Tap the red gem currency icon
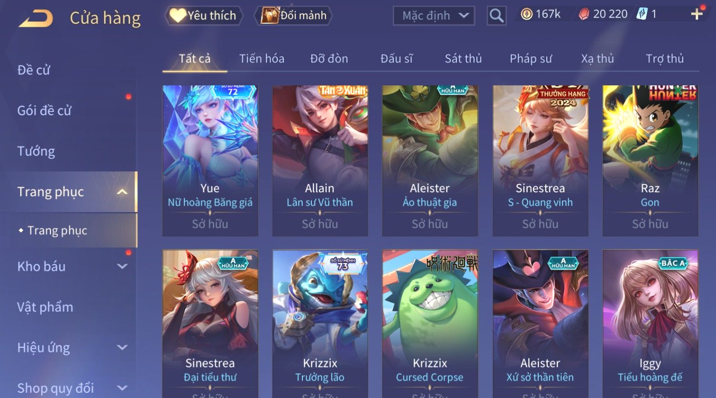This screenshot has height=398, width=716. pyautogui.click(x=584, y=14)
